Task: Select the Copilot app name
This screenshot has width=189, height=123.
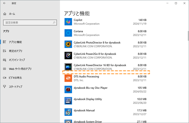Action: [78, 20]
